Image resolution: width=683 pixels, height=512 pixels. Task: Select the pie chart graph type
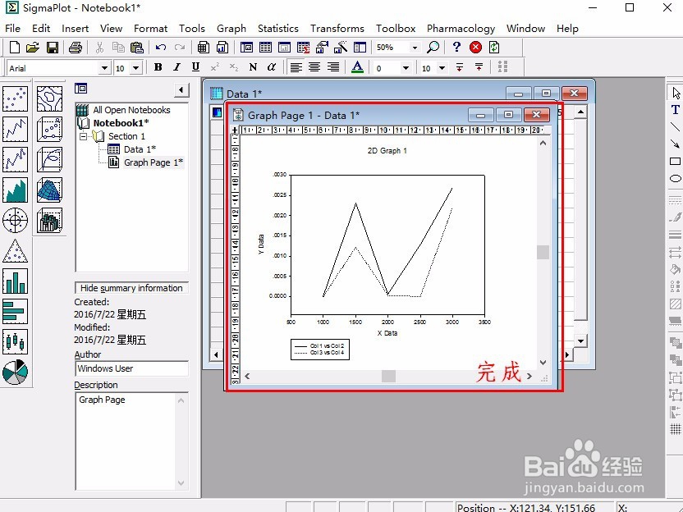click(16, 373)
